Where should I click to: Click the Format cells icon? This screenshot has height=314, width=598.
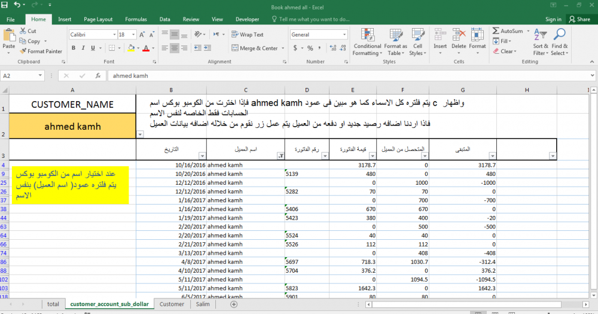point(477,35)
